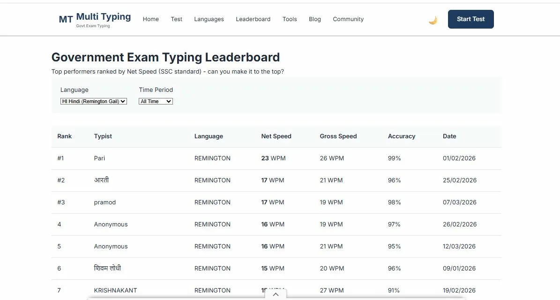Click typist KRISHNAKANT in row 7
The width and height of the screenshot is (560, 300).
click(115, 290)
